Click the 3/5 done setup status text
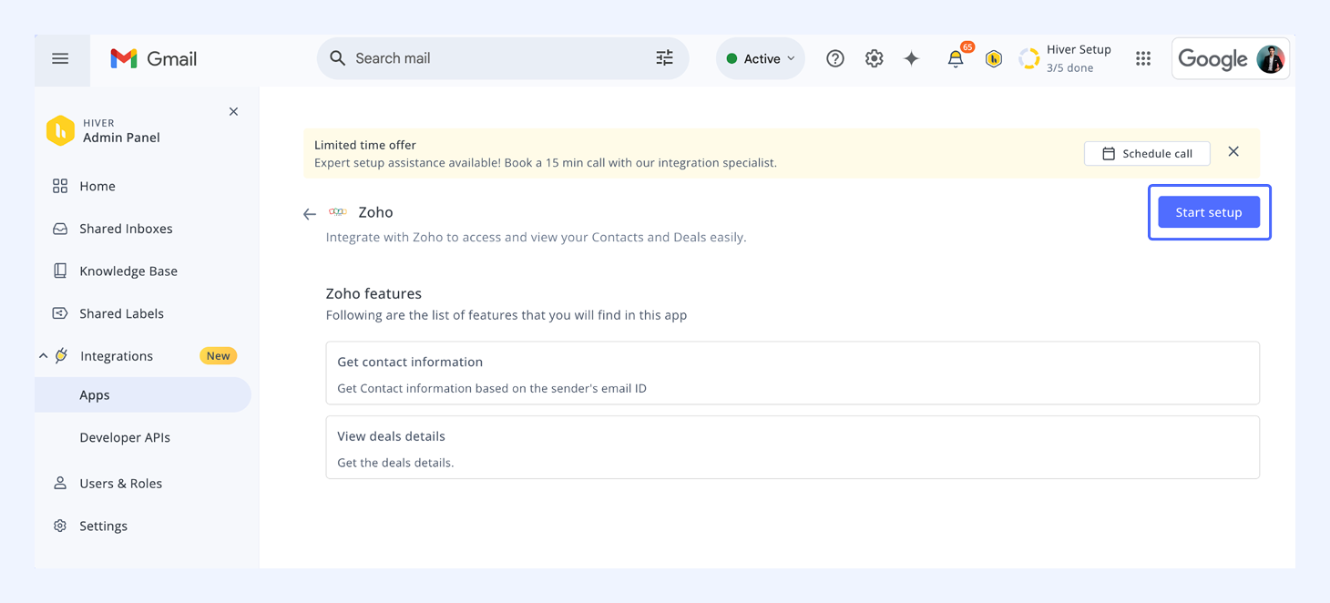This screenshot has height=603, width=1330. [1069, 68]
